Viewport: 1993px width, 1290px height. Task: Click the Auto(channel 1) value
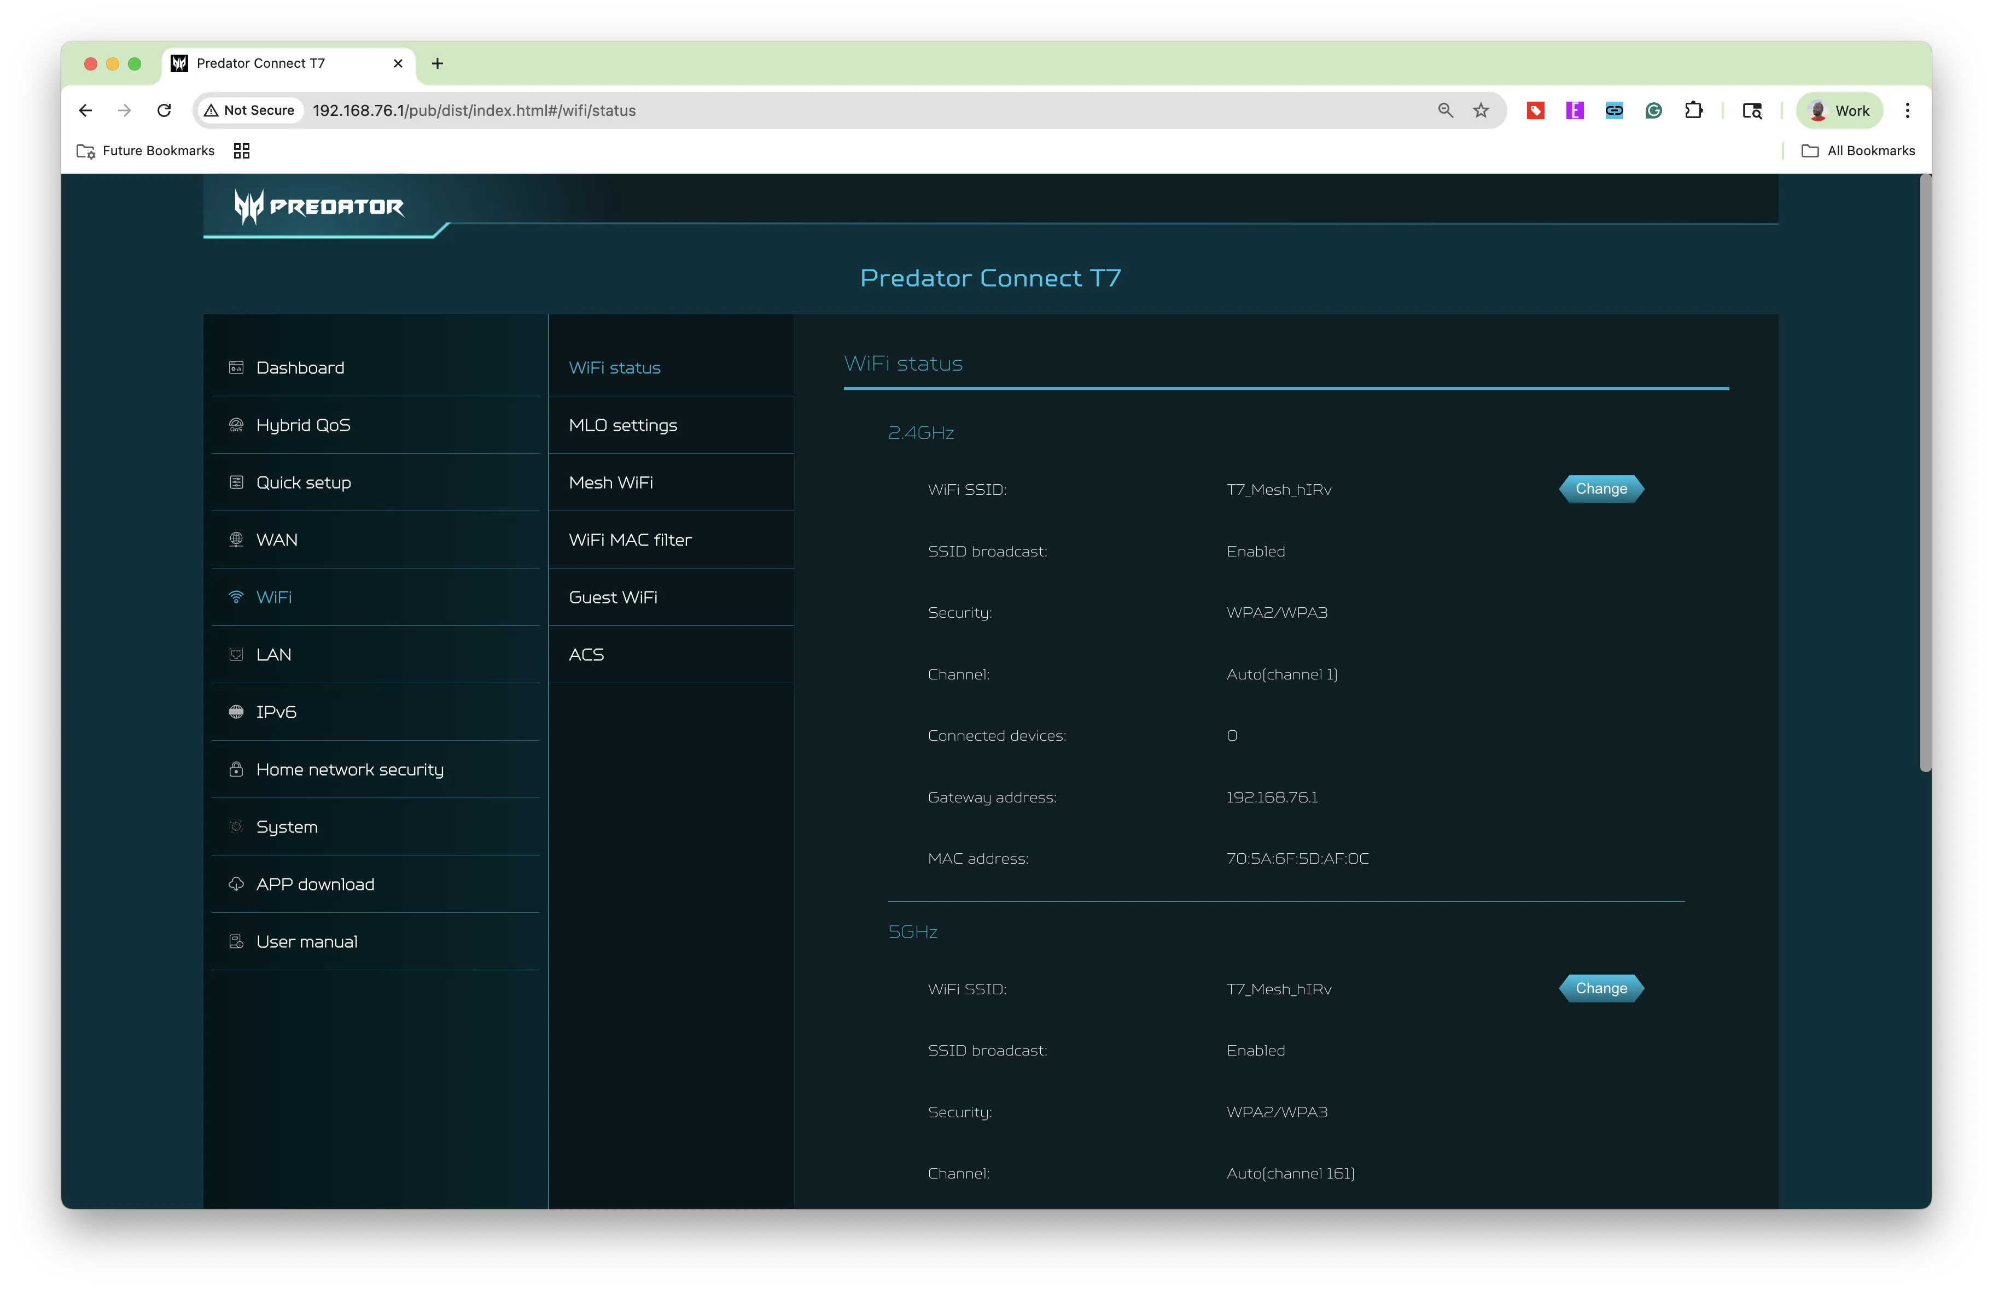point(1282,675)
